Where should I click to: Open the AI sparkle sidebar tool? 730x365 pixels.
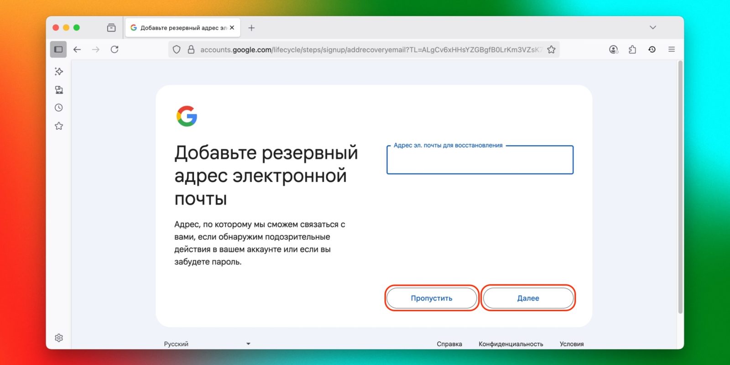[x=59, y=71]
